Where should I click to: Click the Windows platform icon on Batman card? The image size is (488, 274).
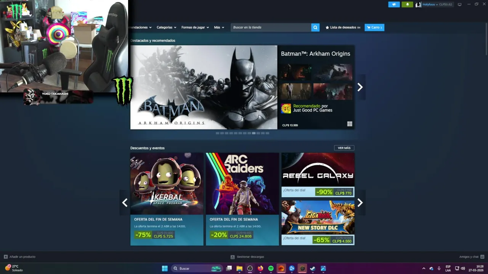(x=350, y=124)
